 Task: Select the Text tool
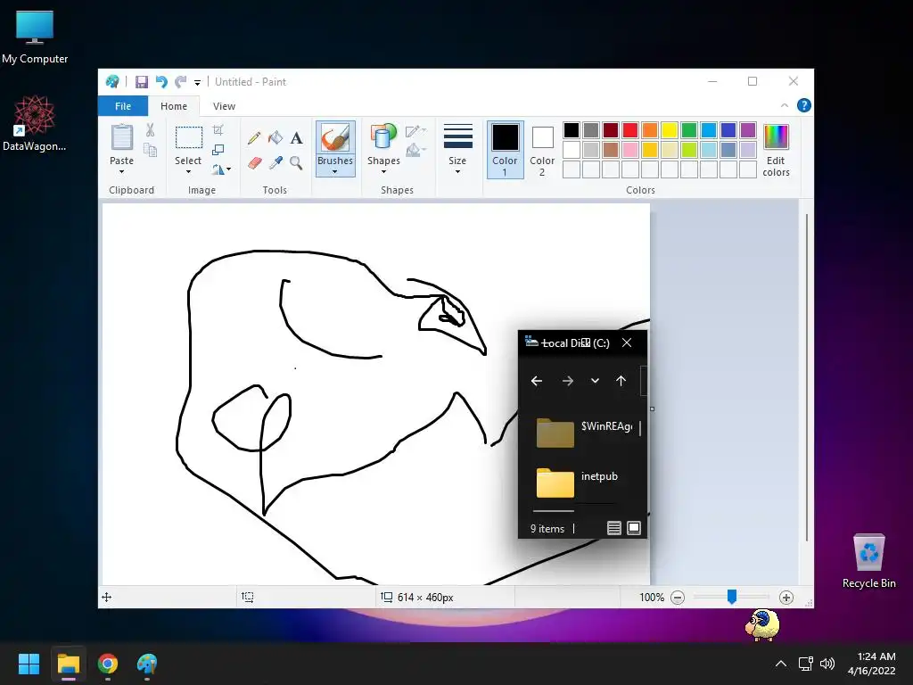296,138
